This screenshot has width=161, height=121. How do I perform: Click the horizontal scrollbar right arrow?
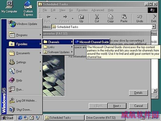pyautogui.click(x=155, y=90)
